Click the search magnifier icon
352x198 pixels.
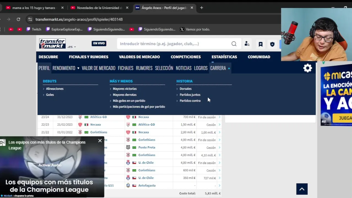click(x=234, y=44)
